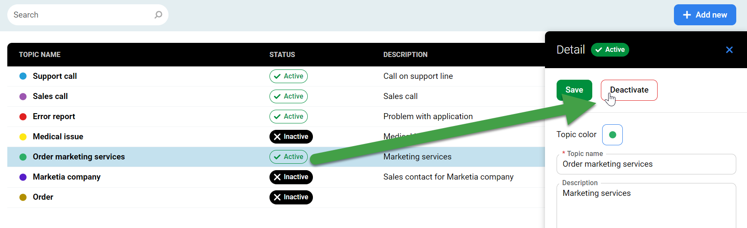Image resolution: width=747 pixels, height=228 pixels.
Task: Sort by the TOPIC NAME column header
Action: click(x=40, y=55)
